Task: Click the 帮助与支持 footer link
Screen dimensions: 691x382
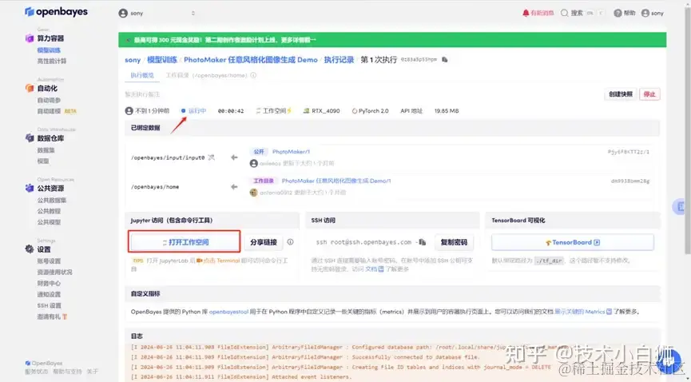Action: click(67, 372)
